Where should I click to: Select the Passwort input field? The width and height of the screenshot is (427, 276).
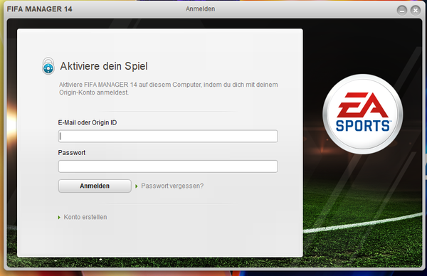coord(168,166)
